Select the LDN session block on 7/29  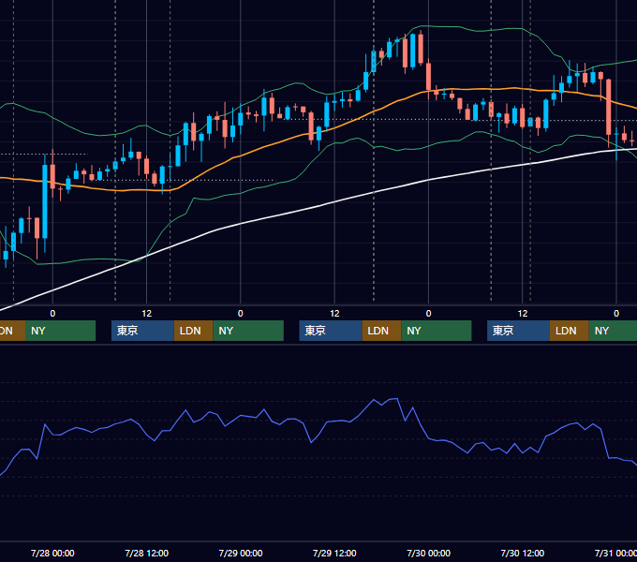(x=381, y=331)
